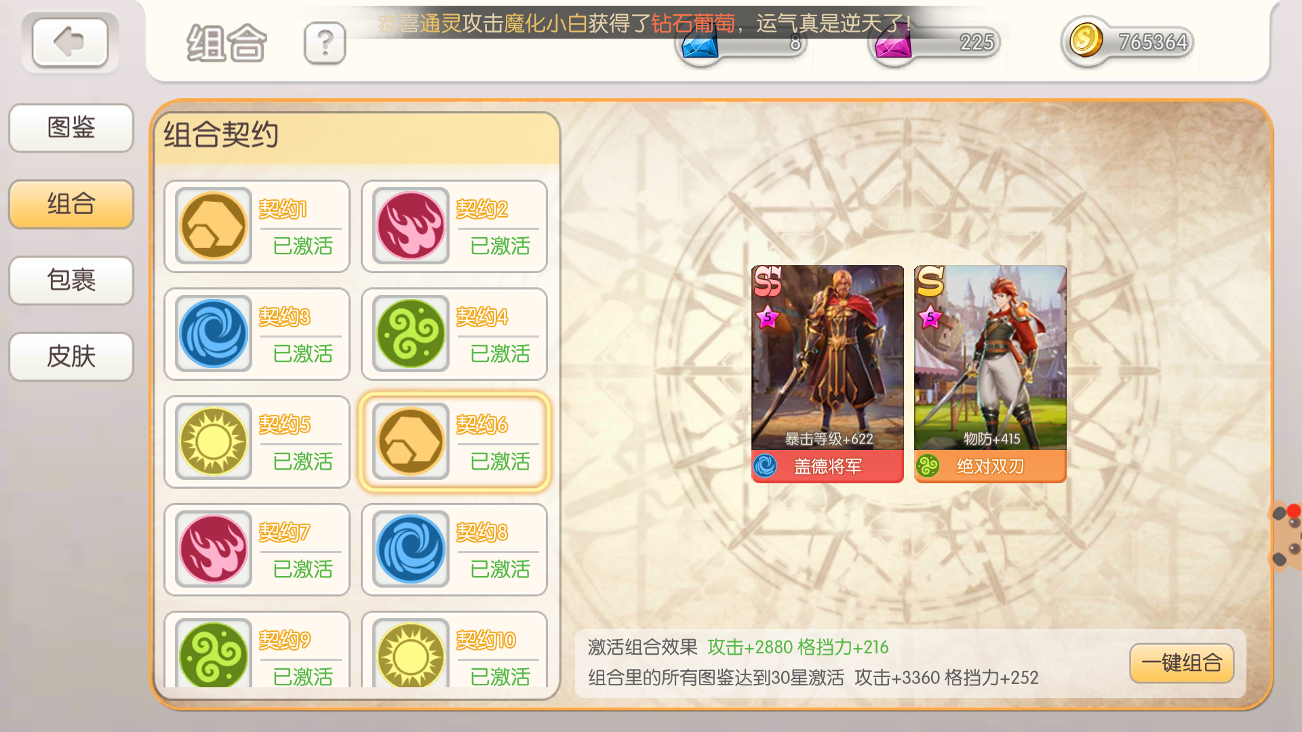This screenshot has height=732, width=1302.
Task: Switch to the 包裹 tab
Action: coord(71,280)
